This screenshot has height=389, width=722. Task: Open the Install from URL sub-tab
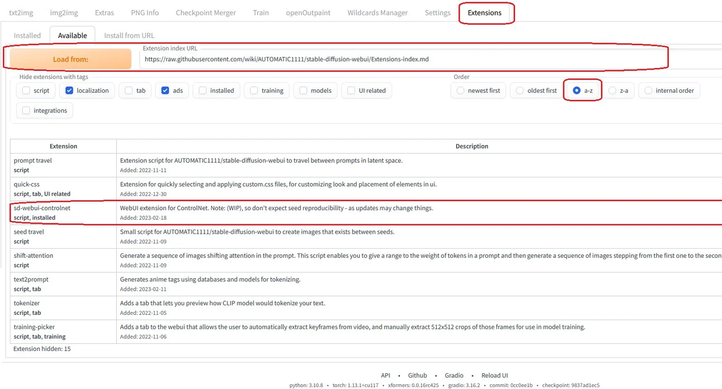(x=129, y=36)
